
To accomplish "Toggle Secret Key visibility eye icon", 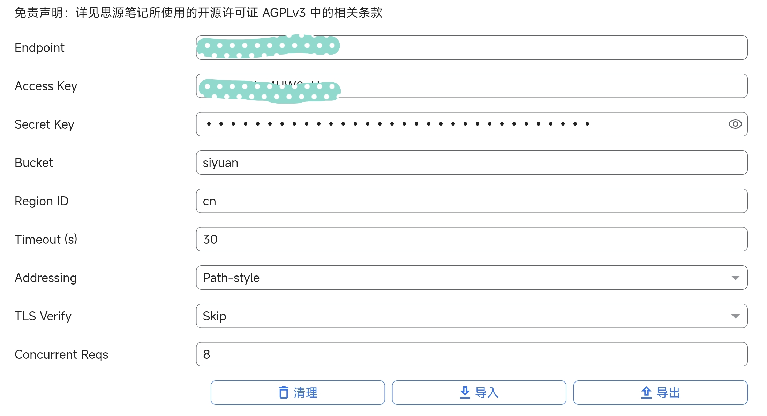I will [735, 124].
